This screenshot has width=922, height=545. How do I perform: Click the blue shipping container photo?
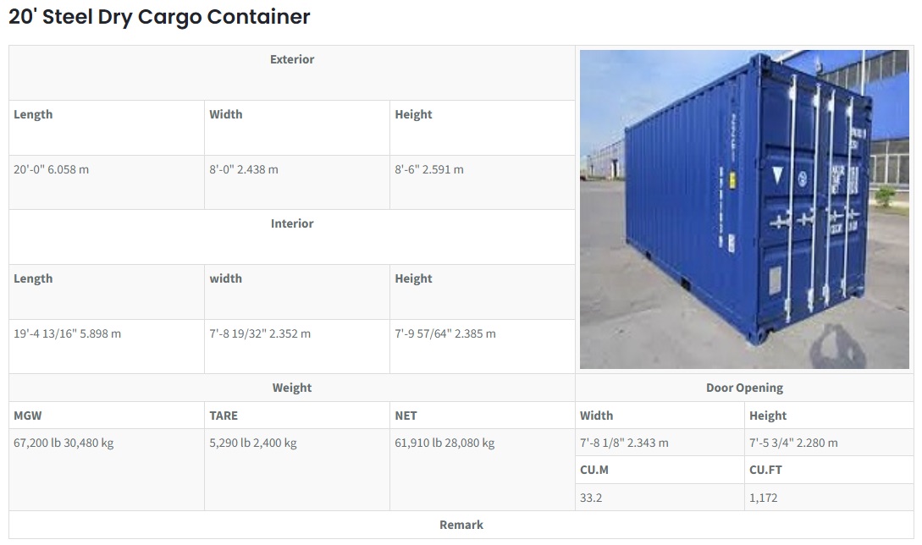click(744, 209)
